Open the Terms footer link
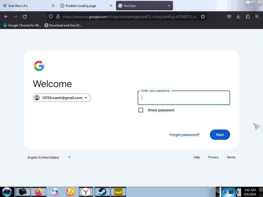263x197 pixels. coord(231,157)
